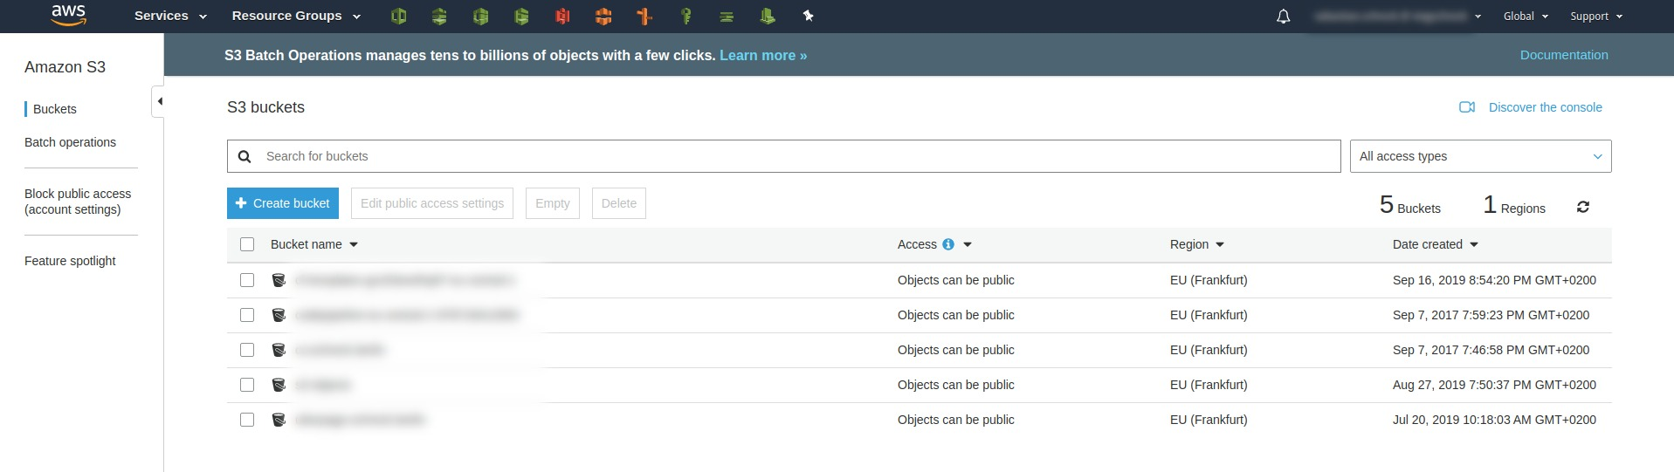Click 'Aug 27, 2019 7:50:37 PM GMT+0200' cell
This screenshot has width=1674, height=472.
(1494, 385)
